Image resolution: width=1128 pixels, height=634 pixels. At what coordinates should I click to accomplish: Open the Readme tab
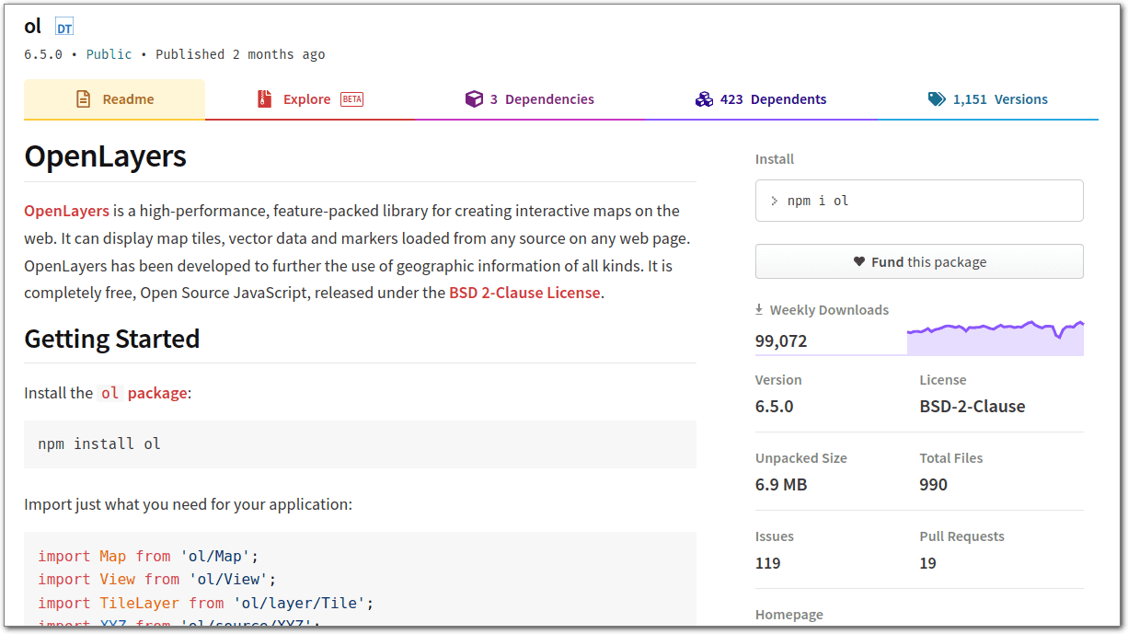coord(114,99)
